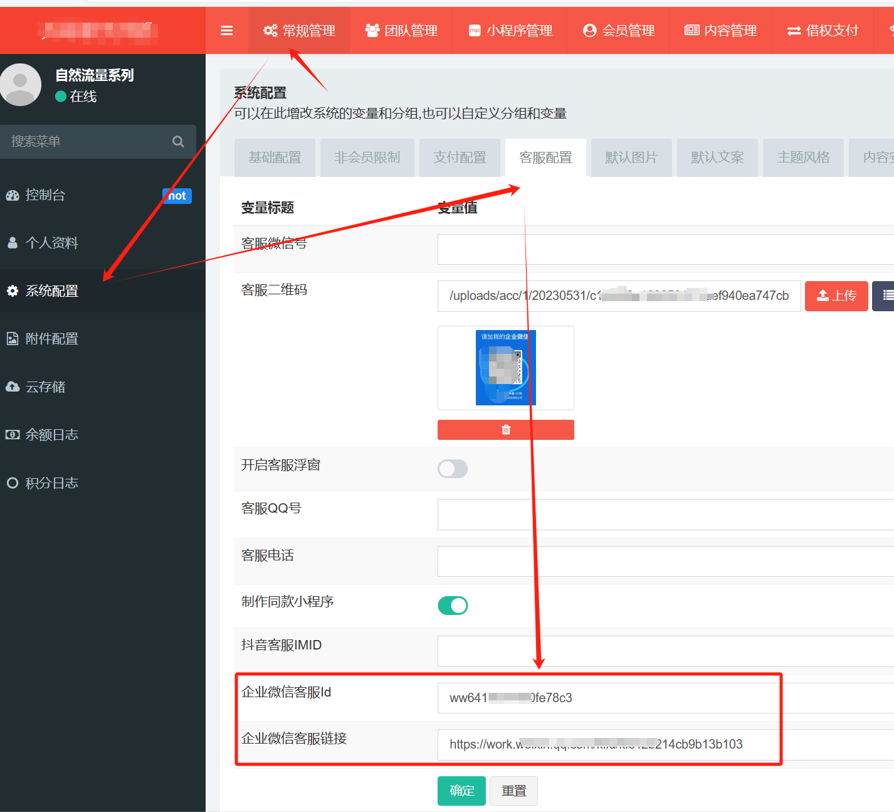The image size is (894, 812).
Task: Focus the 客服微信号 input field
Action: (665, 250)
